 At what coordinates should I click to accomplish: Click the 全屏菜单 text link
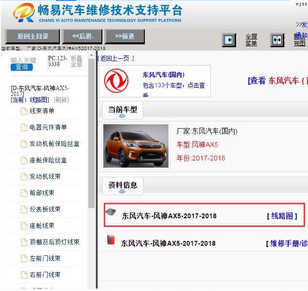(251, 40)
